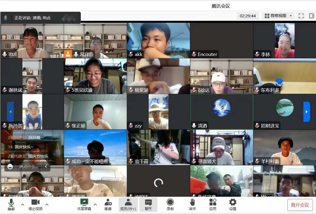Collapse the chat overlay with its arrow

[46, 167]
